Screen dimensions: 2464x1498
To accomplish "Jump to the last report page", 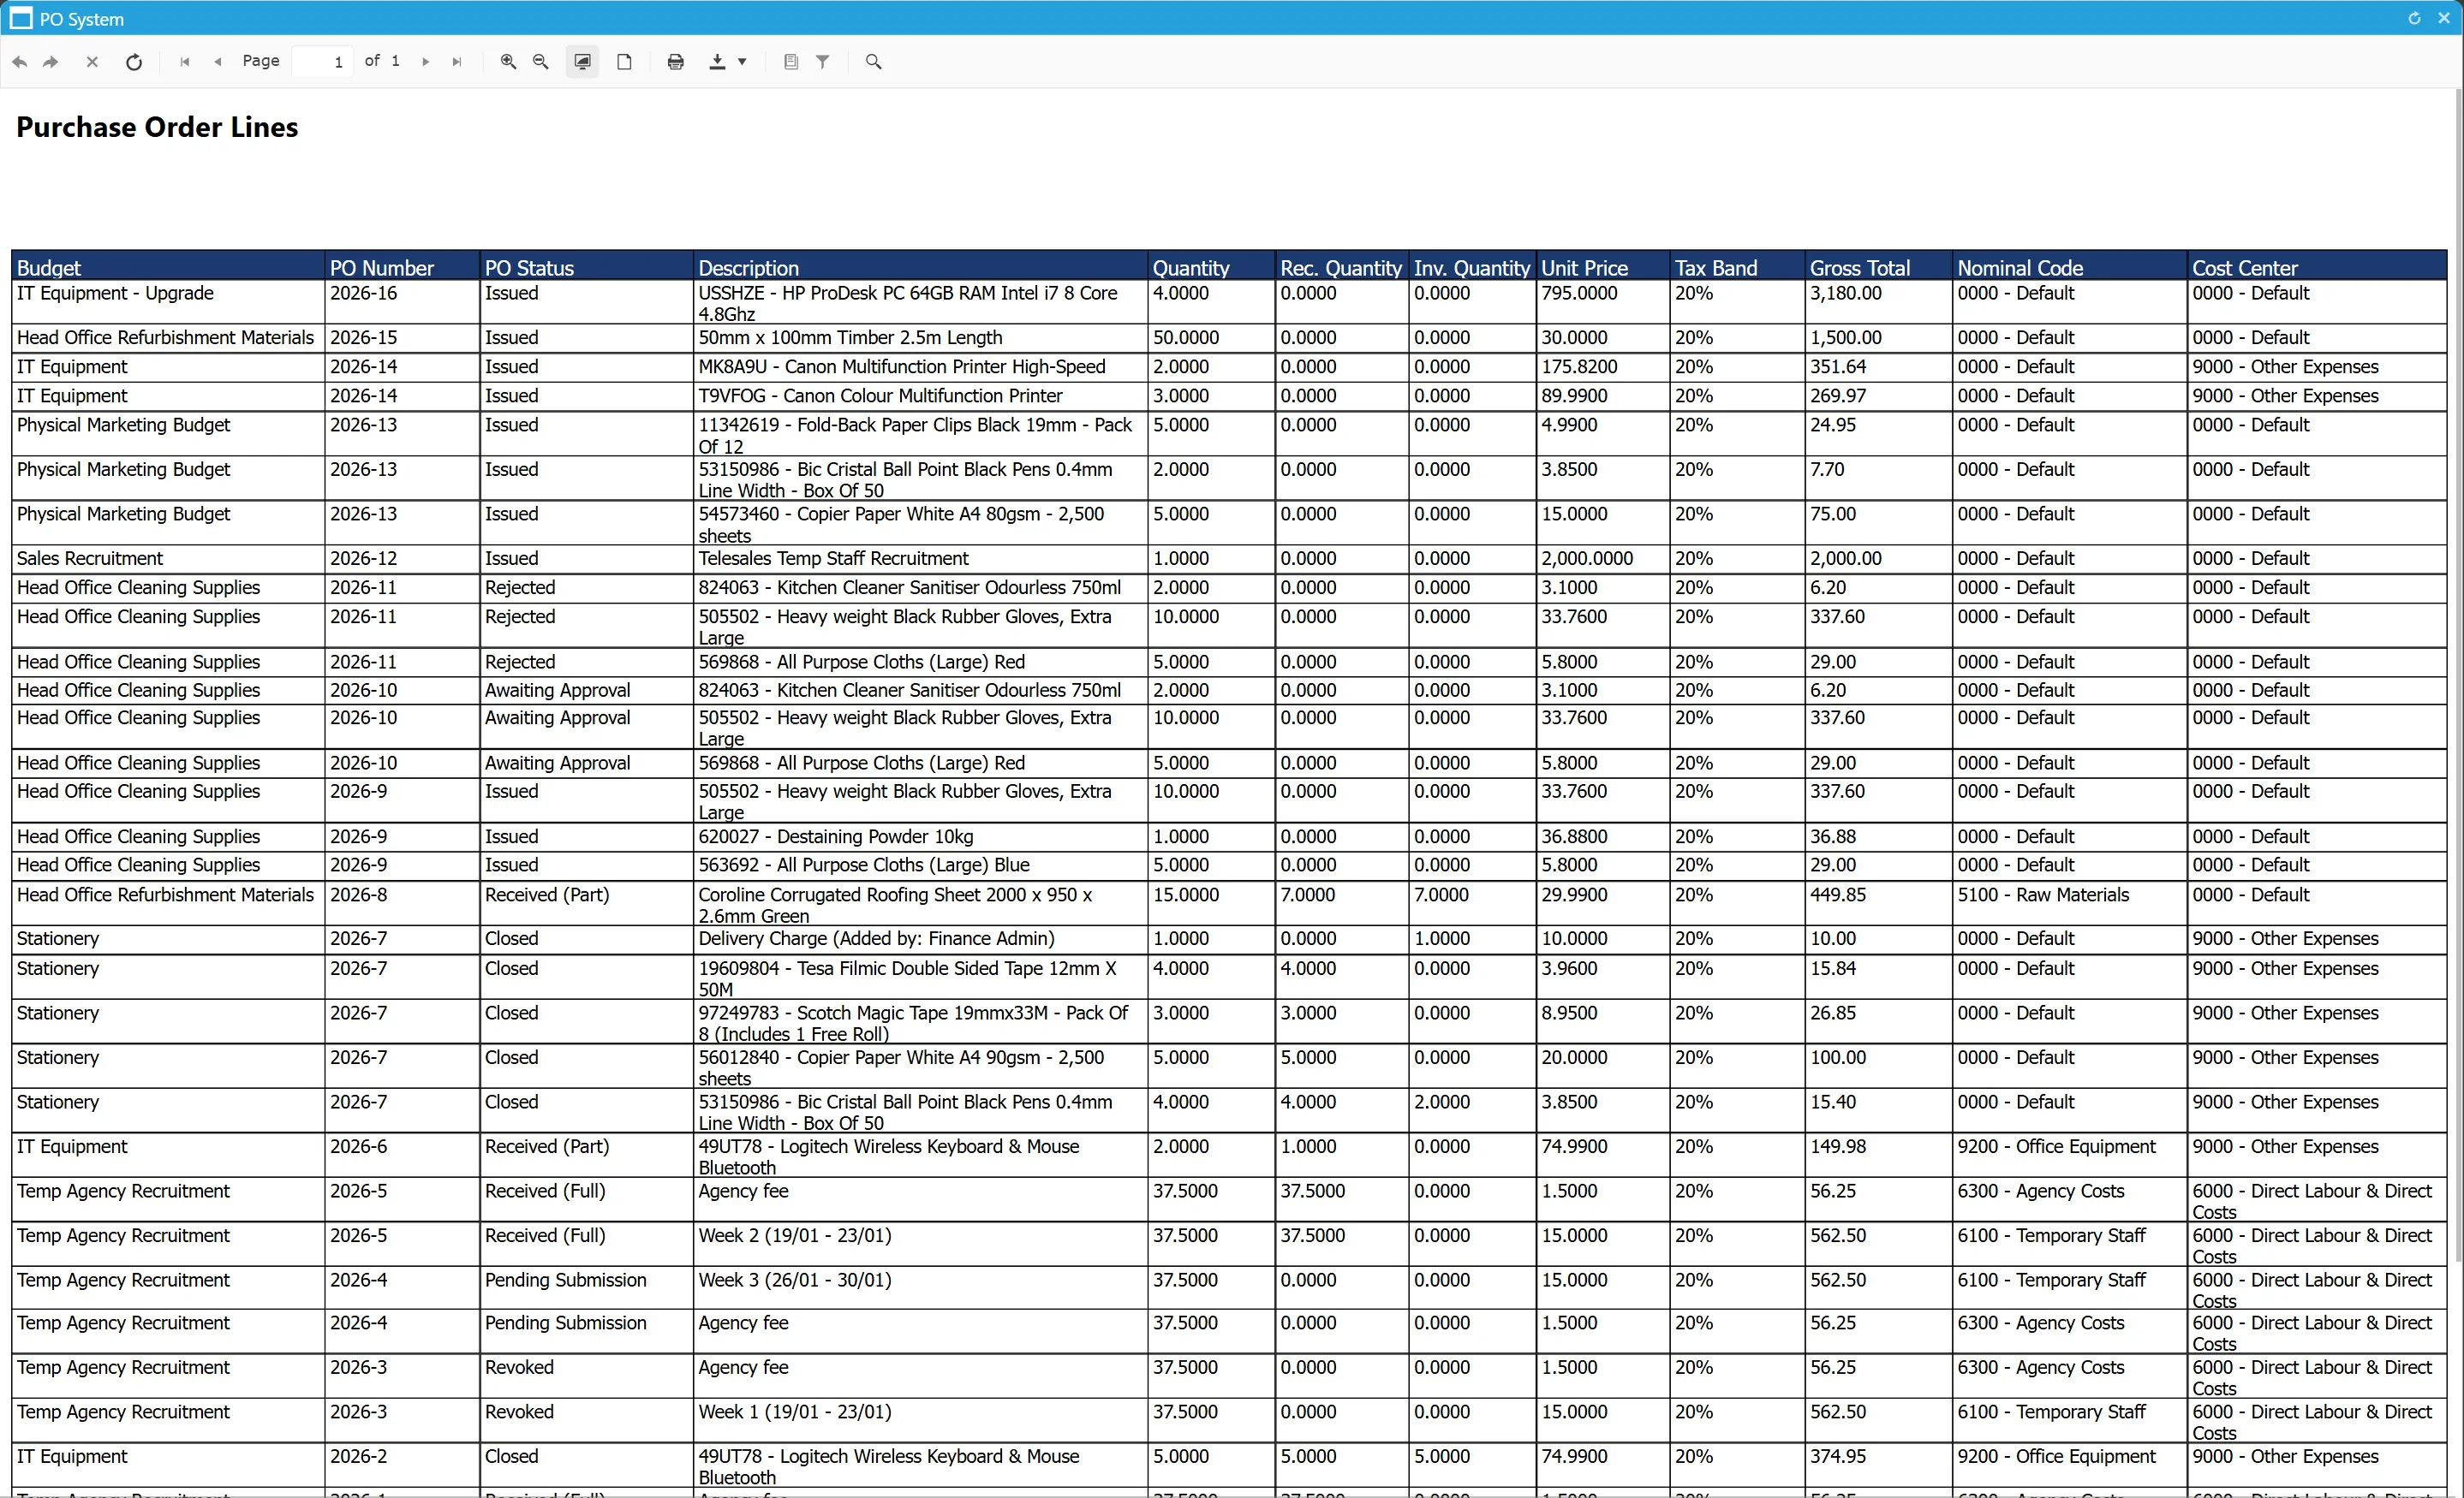I will click(x=457, y=62).
